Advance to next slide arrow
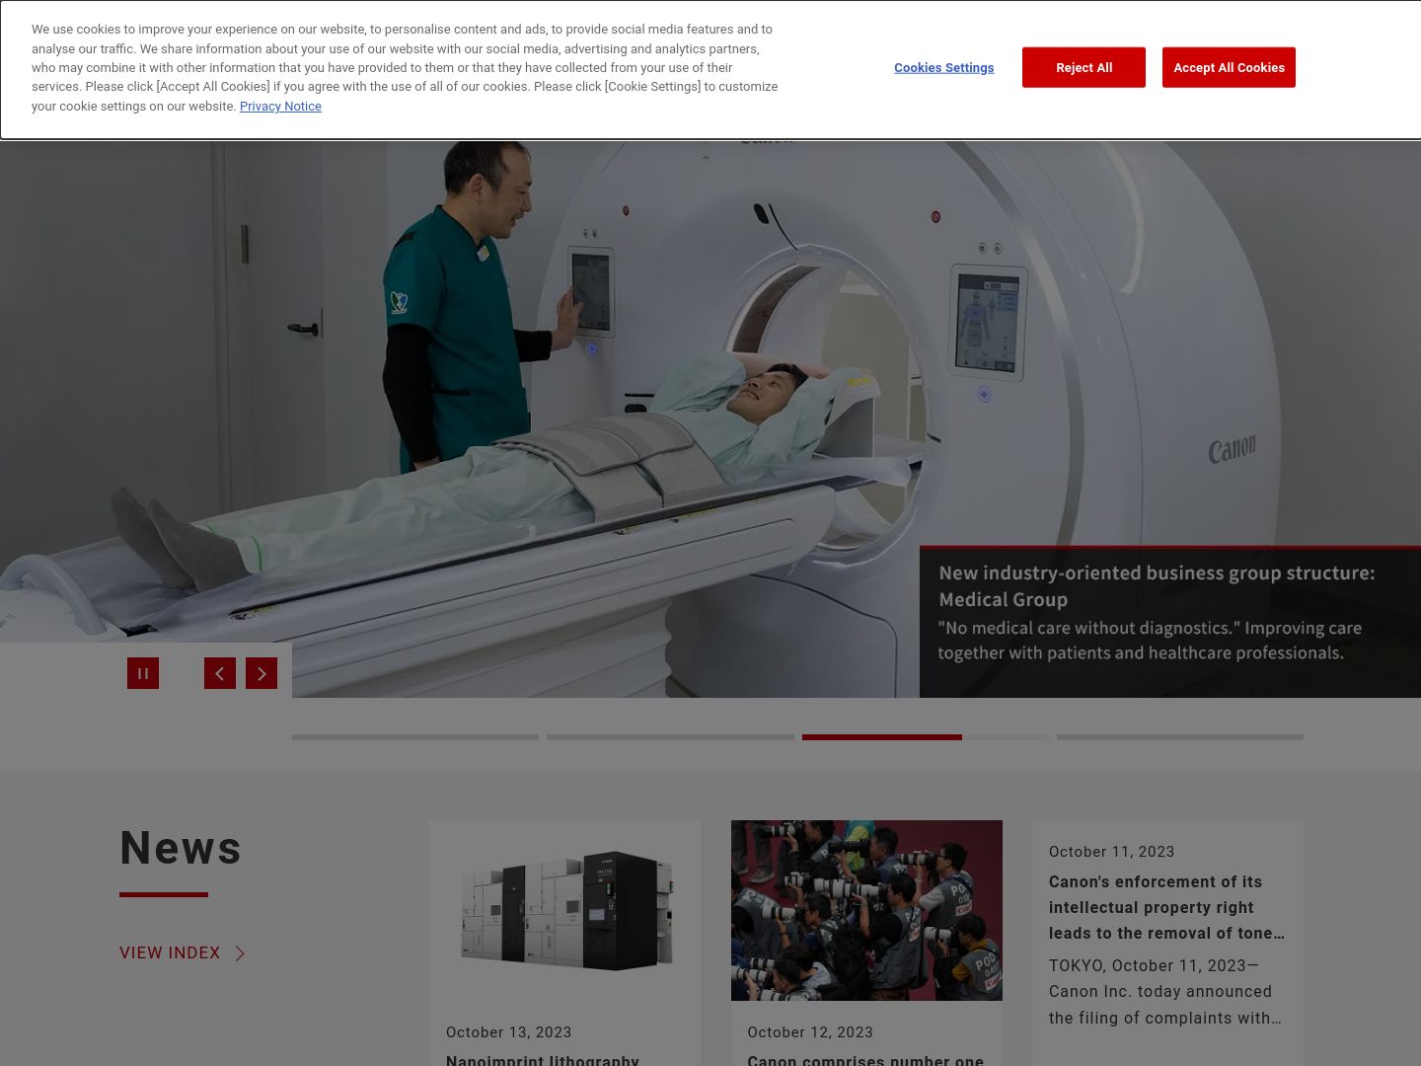Screen dimensions: 1421x1066 pyautogui.click(x=262, y=673)
